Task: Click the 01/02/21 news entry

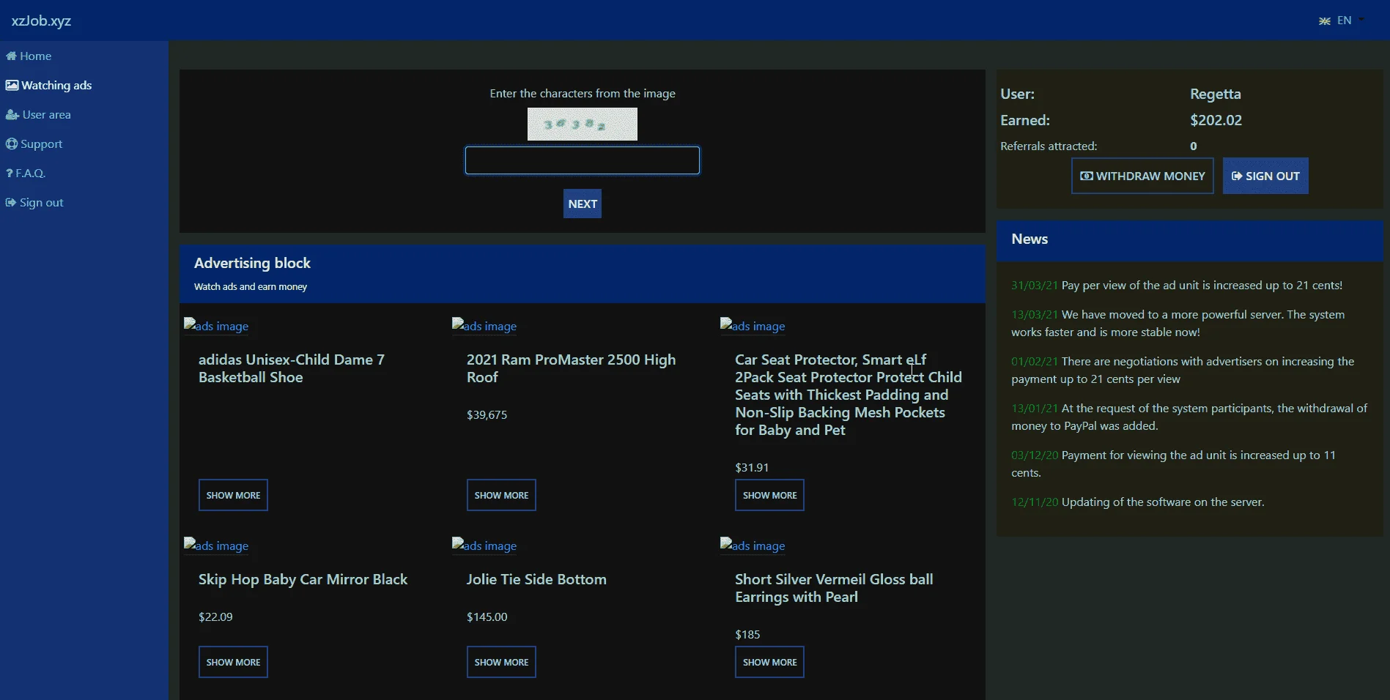Action: 1183,371
